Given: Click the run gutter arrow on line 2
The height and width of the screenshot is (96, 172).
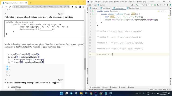Looking at the screenshot, I should 93,14.
